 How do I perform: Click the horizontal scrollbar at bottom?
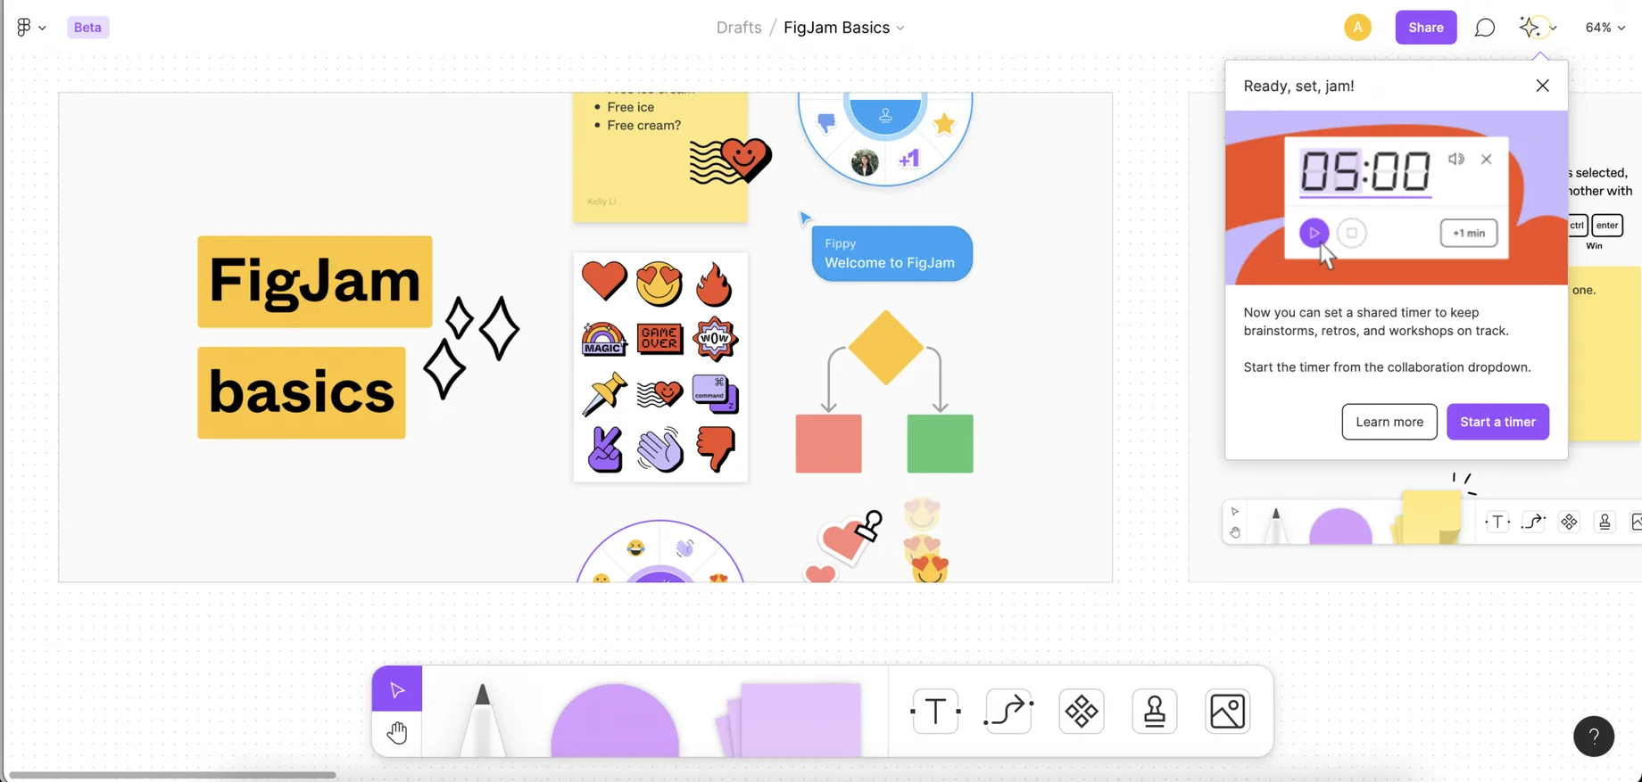click(172, 775)
